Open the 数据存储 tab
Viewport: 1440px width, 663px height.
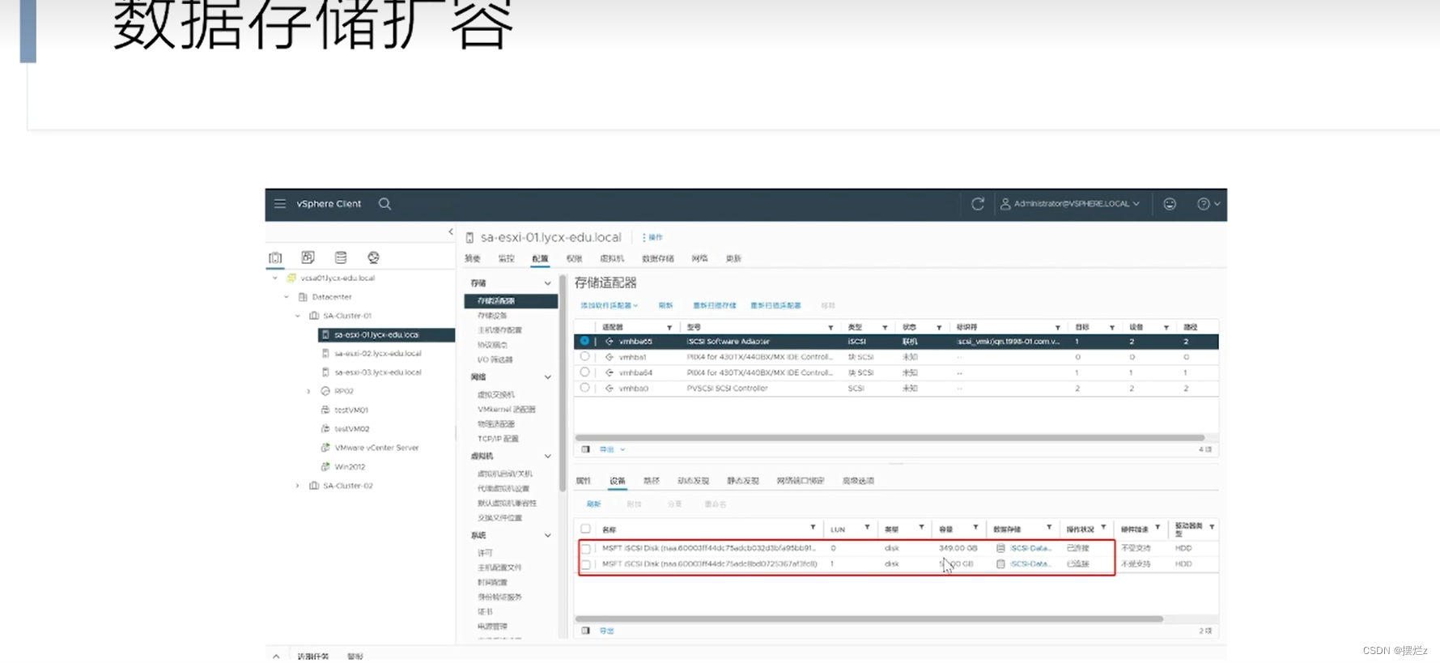[x=657, y=258]
